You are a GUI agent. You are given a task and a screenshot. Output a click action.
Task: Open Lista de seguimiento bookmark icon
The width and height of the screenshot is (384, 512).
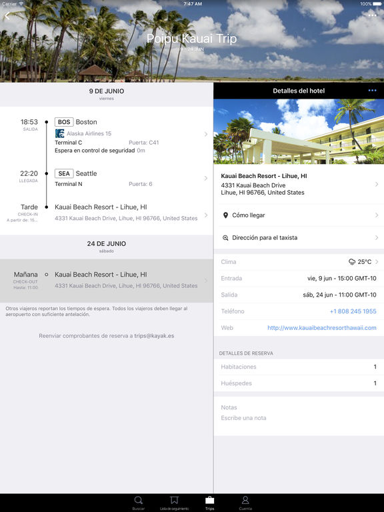175,501
